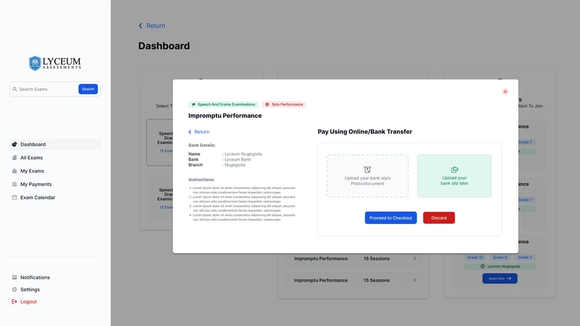Expand chevron of bottom Impromptu Performance row

coord(414,281)
